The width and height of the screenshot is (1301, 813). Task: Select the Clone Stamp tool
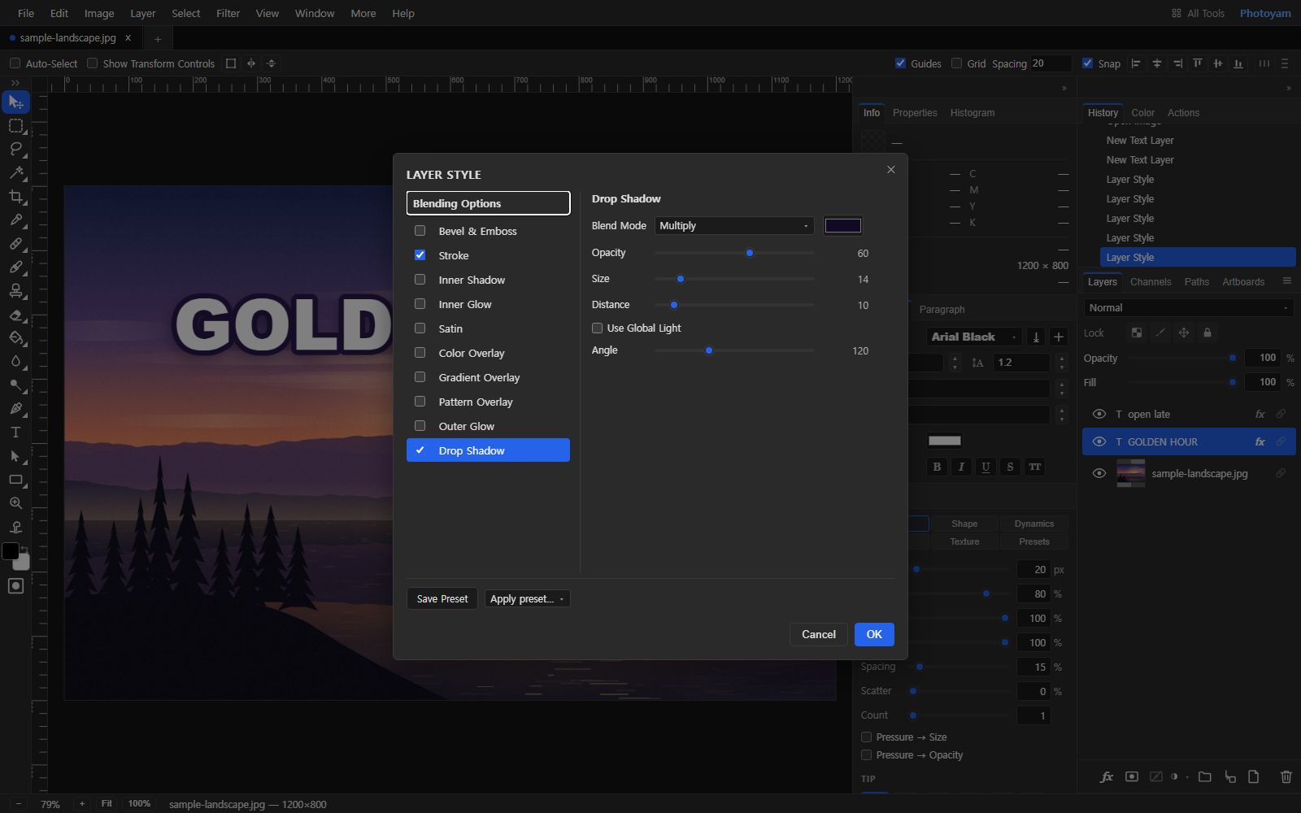click(15, 290)
